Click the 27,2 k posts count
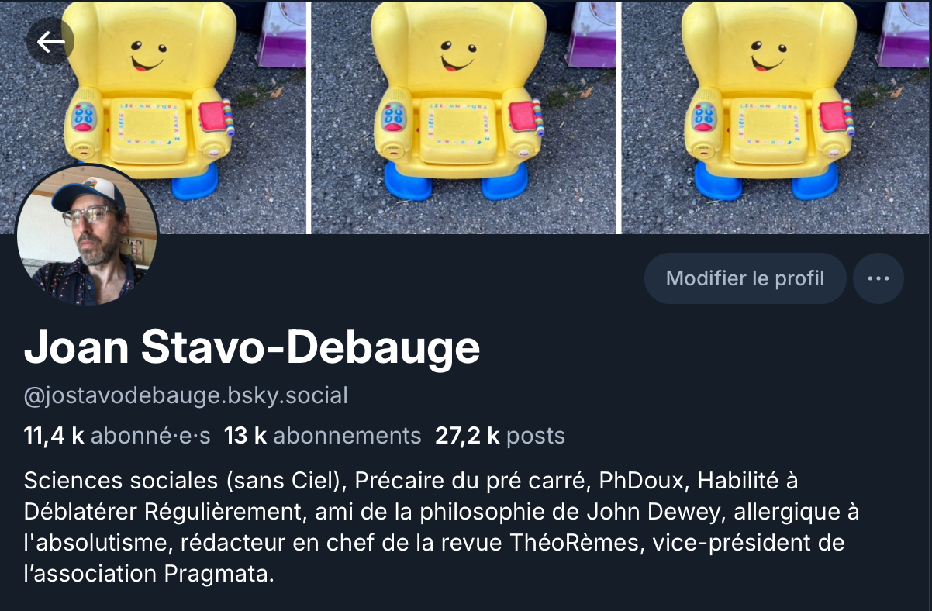 click(499, 436)
